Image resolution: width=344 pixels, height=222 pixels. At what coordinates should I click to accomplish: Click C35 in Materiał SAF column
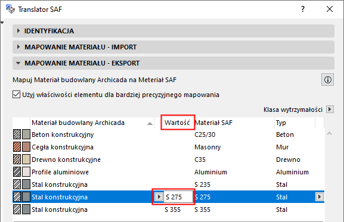click(x=200, y=160)
